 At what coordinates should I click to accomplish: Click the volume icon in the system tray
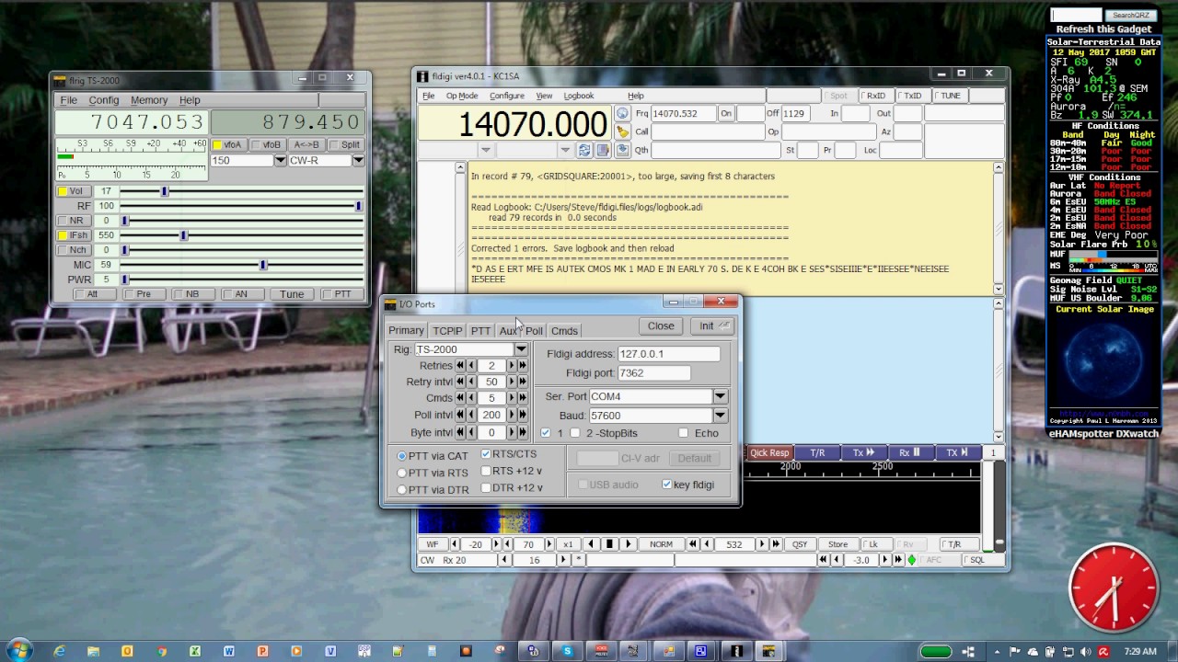coord(1087,652)
